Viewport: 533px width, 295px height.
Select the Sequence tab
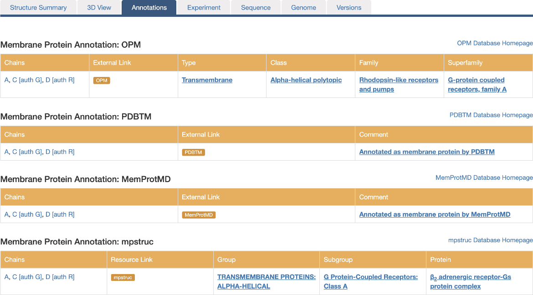tap(256, 8)
